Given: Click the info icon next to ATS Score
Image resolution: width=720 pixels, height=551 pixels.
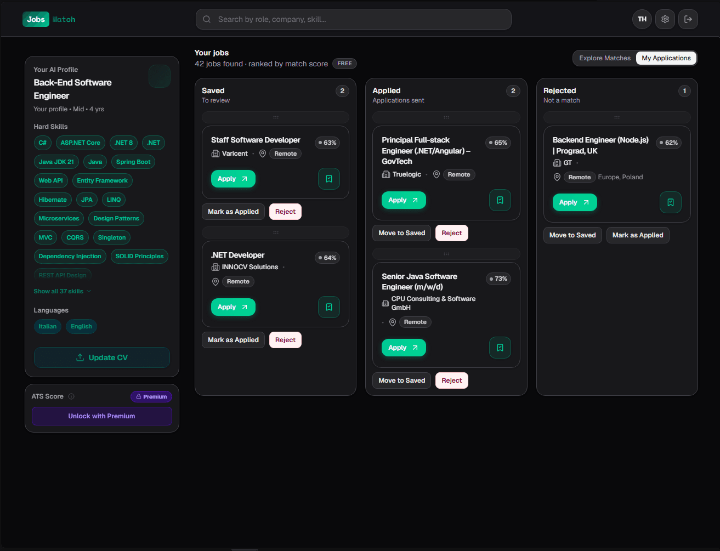Looking at the screenshot, I should [71, 396].
